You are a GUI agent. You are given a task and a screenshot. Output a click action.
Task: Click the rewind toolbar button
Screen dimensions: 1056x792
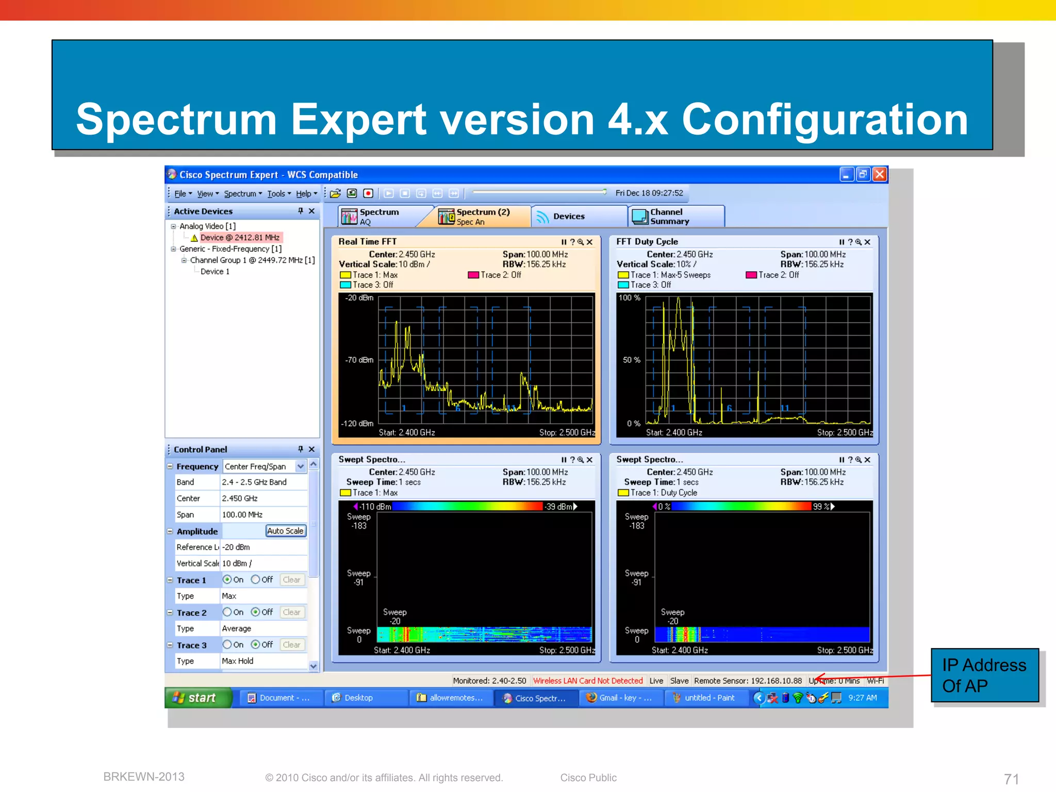click(437, 193)
